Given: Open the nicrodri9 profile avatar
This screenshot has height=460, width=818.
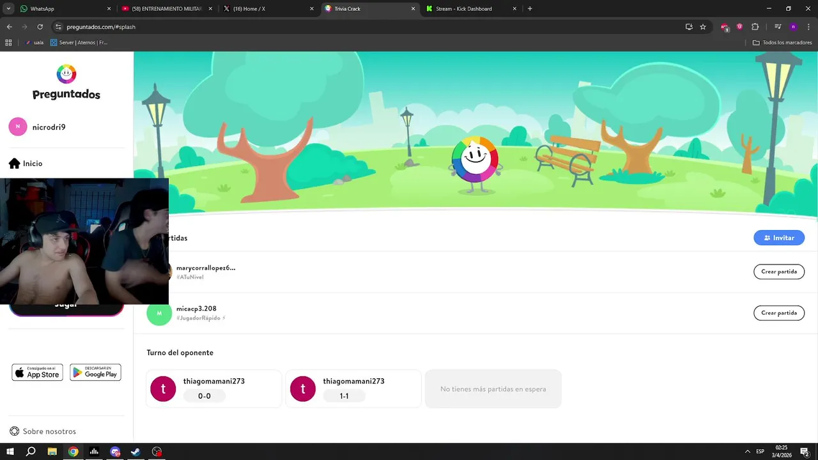Looking at the screenshot, I should 18,127.
